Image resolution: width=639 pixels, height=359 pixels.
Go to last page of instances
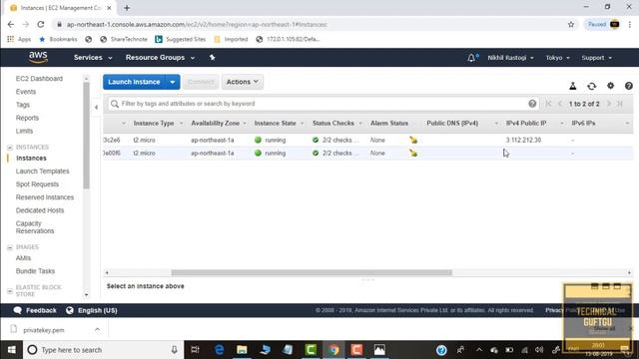[x=620, y=104]
